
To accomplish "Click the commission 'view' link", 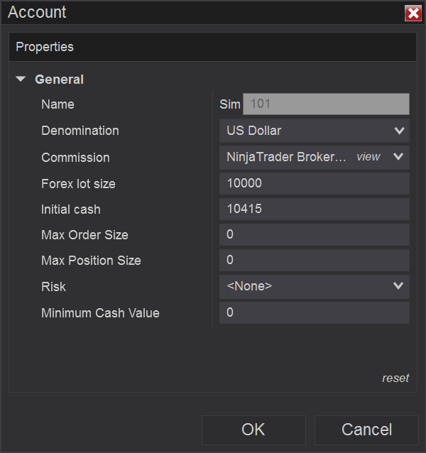I will pos(368,157).
